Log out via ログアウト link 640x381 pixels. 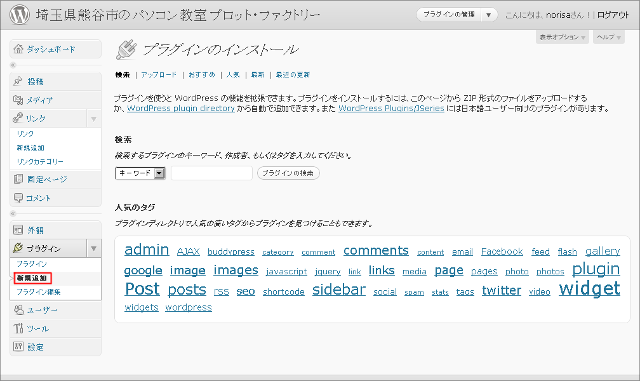613,15
